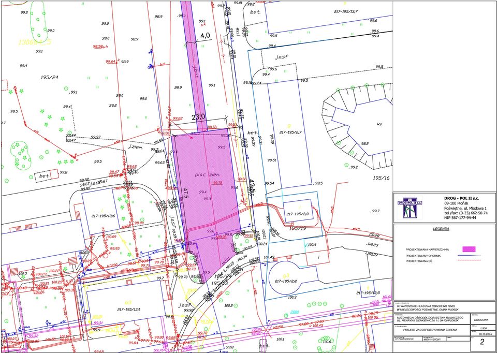Click the '23,0' dimension label

pos(198,116)
